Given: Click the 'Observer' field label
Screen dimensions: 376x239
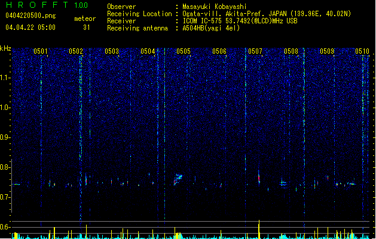Looking at the screenshot, I should click(121, 7).
